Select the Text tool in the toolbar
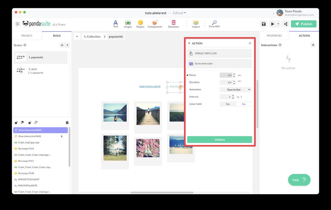This screenshot has height=210, width=331. [x=115, y=22]
